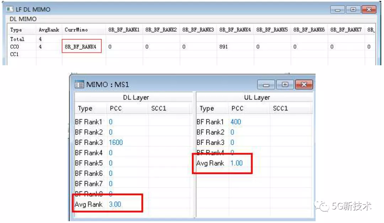Screen dimensions: 384x223
Task: Select the BF Rank3 row in UL Layer
Action: (x=255, y=142)
